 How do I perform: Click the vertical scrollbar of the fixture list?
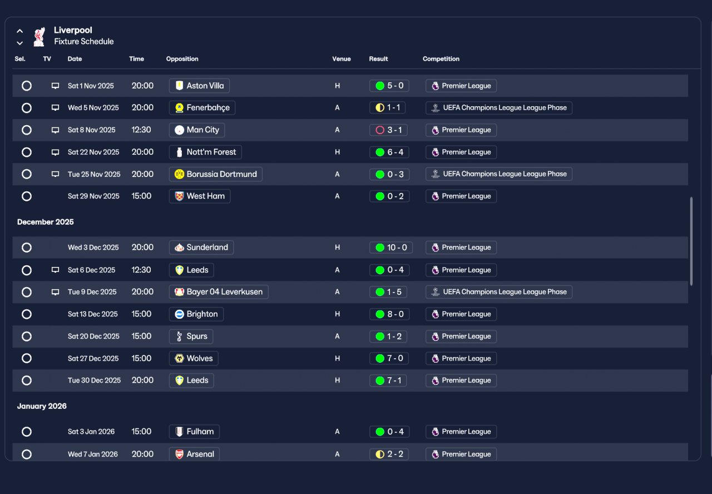click(691, 241)
